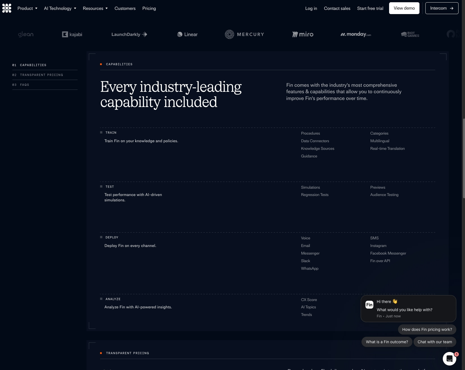465x370 pixels.
Task: Open the Guidance link
Action: tap(309, 156)
